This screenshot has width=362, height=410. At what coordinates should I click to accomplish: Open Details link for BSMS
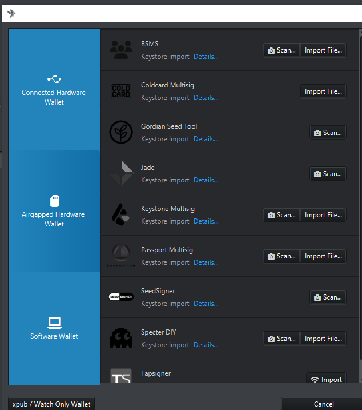206,57
